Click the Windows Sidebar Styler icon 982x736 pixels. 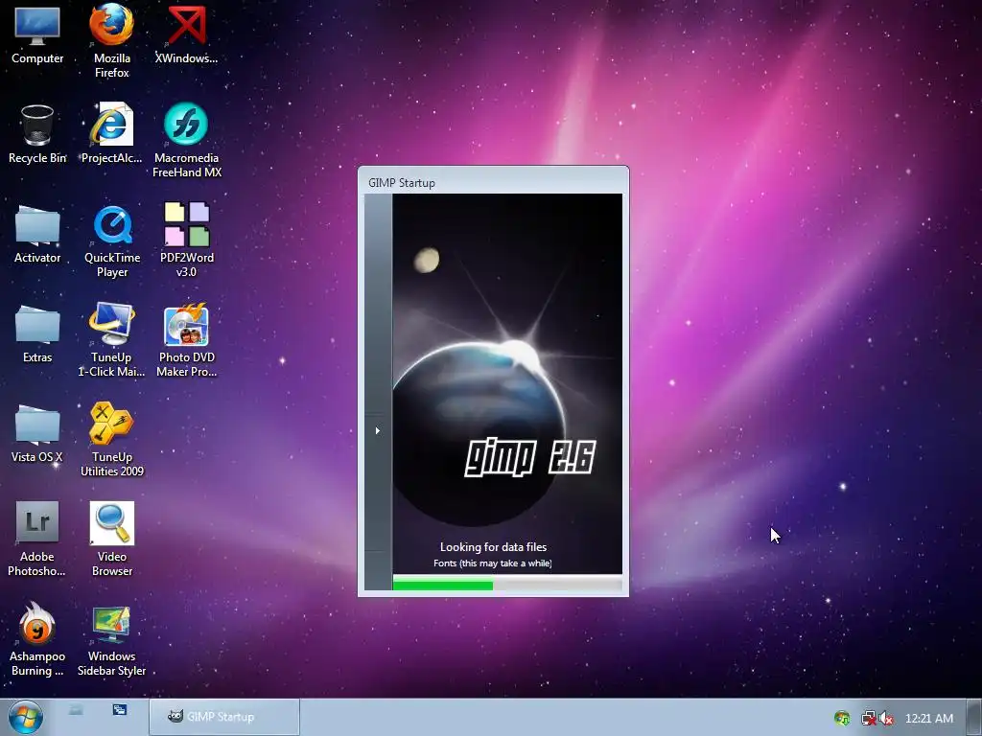[111, 639]
